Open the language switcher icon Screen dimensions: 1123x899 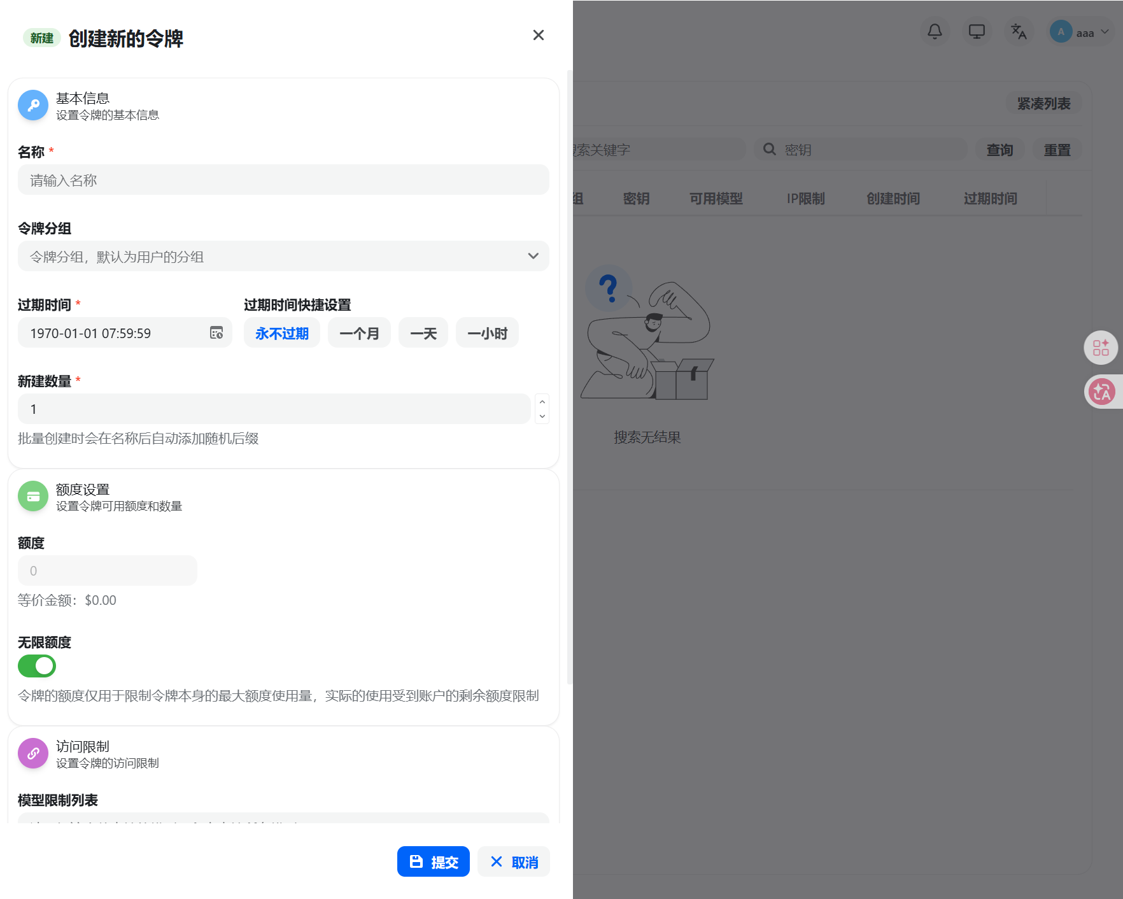(x=1019, y=31)
